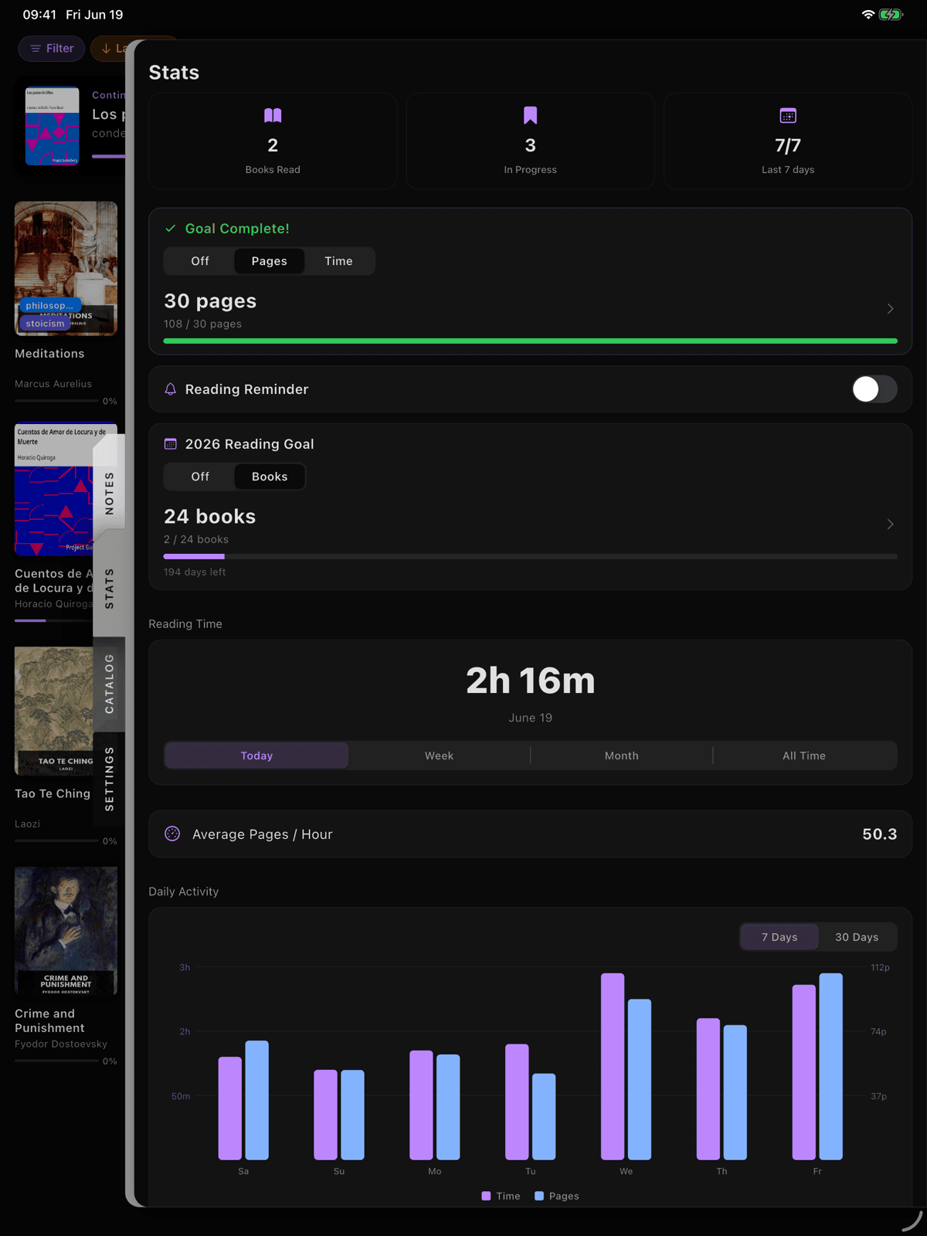
Task: Click the Goal Complete checkmark icon
Action: (x=171, y=229)
